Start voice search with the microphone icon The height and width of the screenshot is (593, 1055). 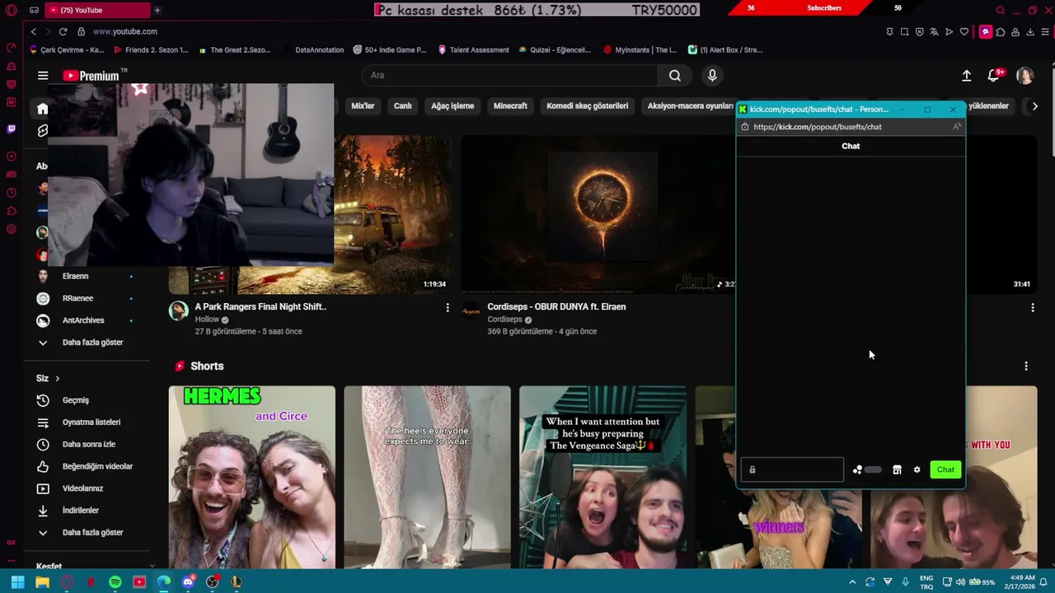713,76
